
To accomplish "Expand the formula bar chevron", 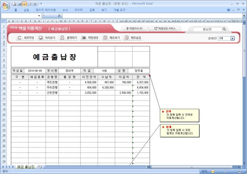I will 244,16.
